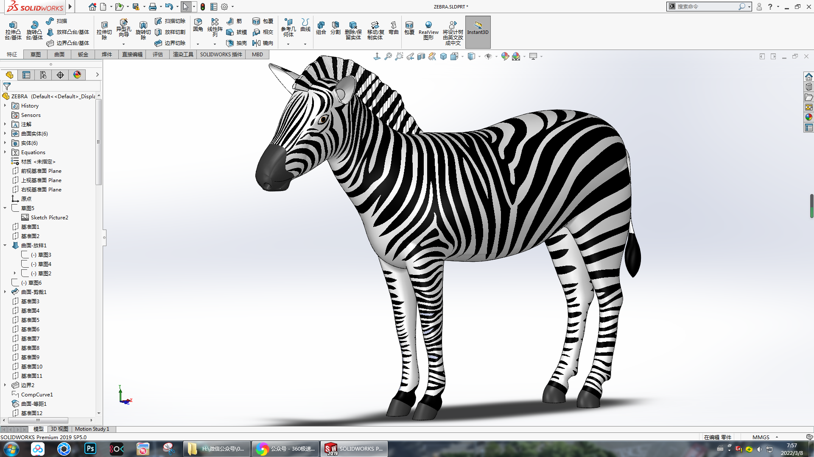The height and width of the screenshot is (457, 814).
Task: Open the Undo dropdown arrow
Action: click(x=177, y=7)
